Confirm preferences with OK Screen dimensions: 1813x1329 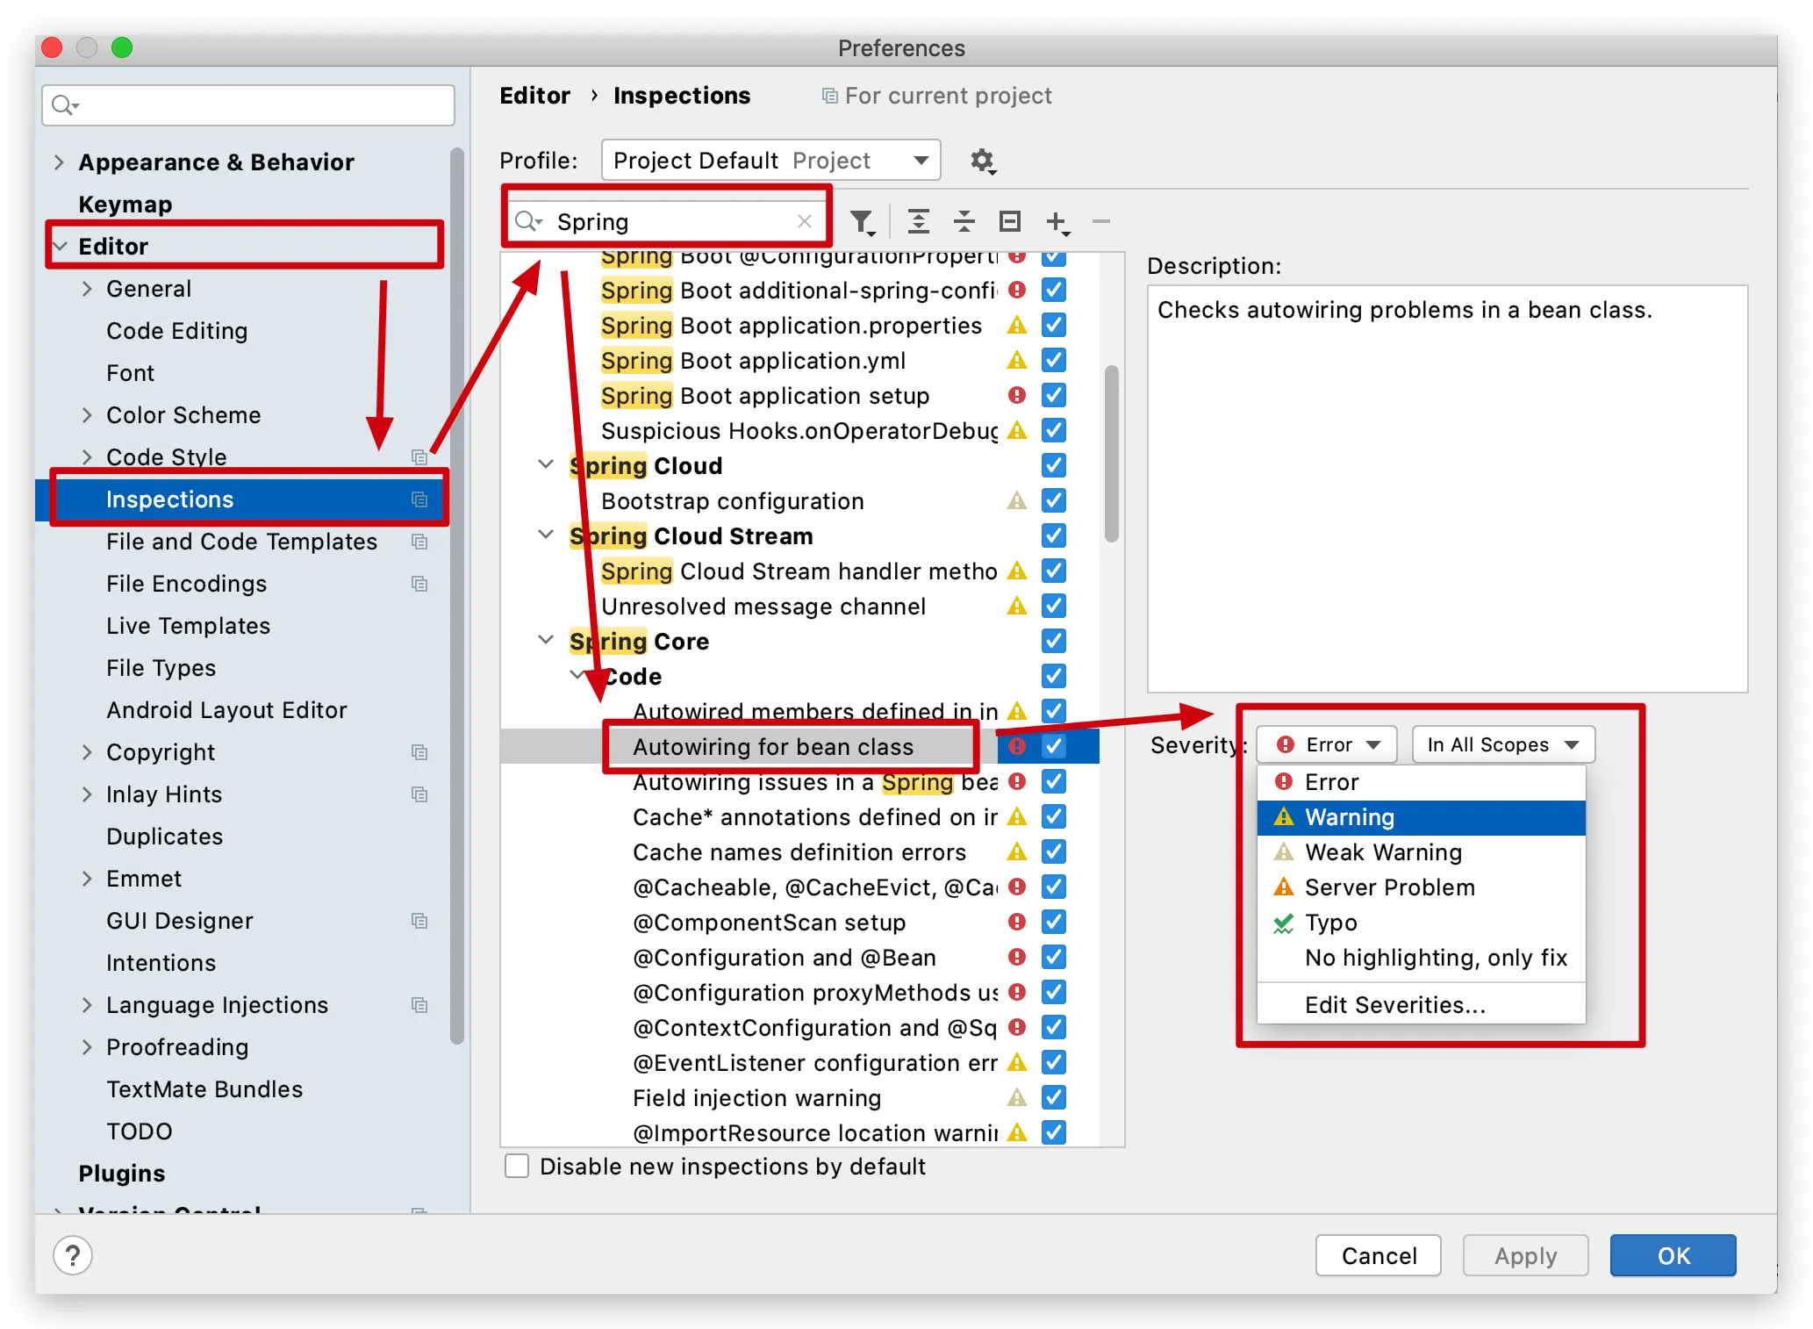(x=1673, y=1255)
